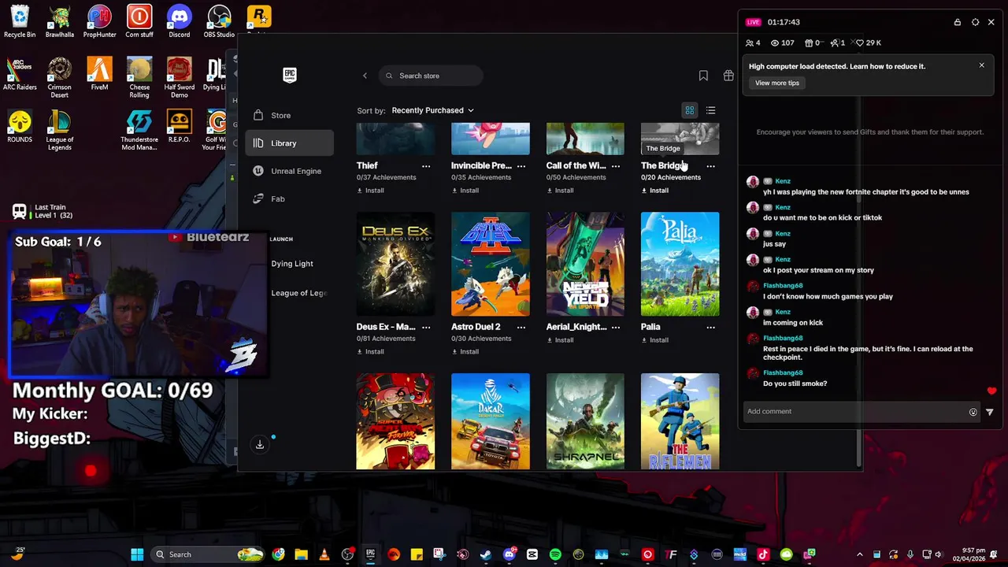Open OBS Studio desktop shortcut
Image resolution: width=1008 pixels, height=567 pixels.
coord(219,21)
